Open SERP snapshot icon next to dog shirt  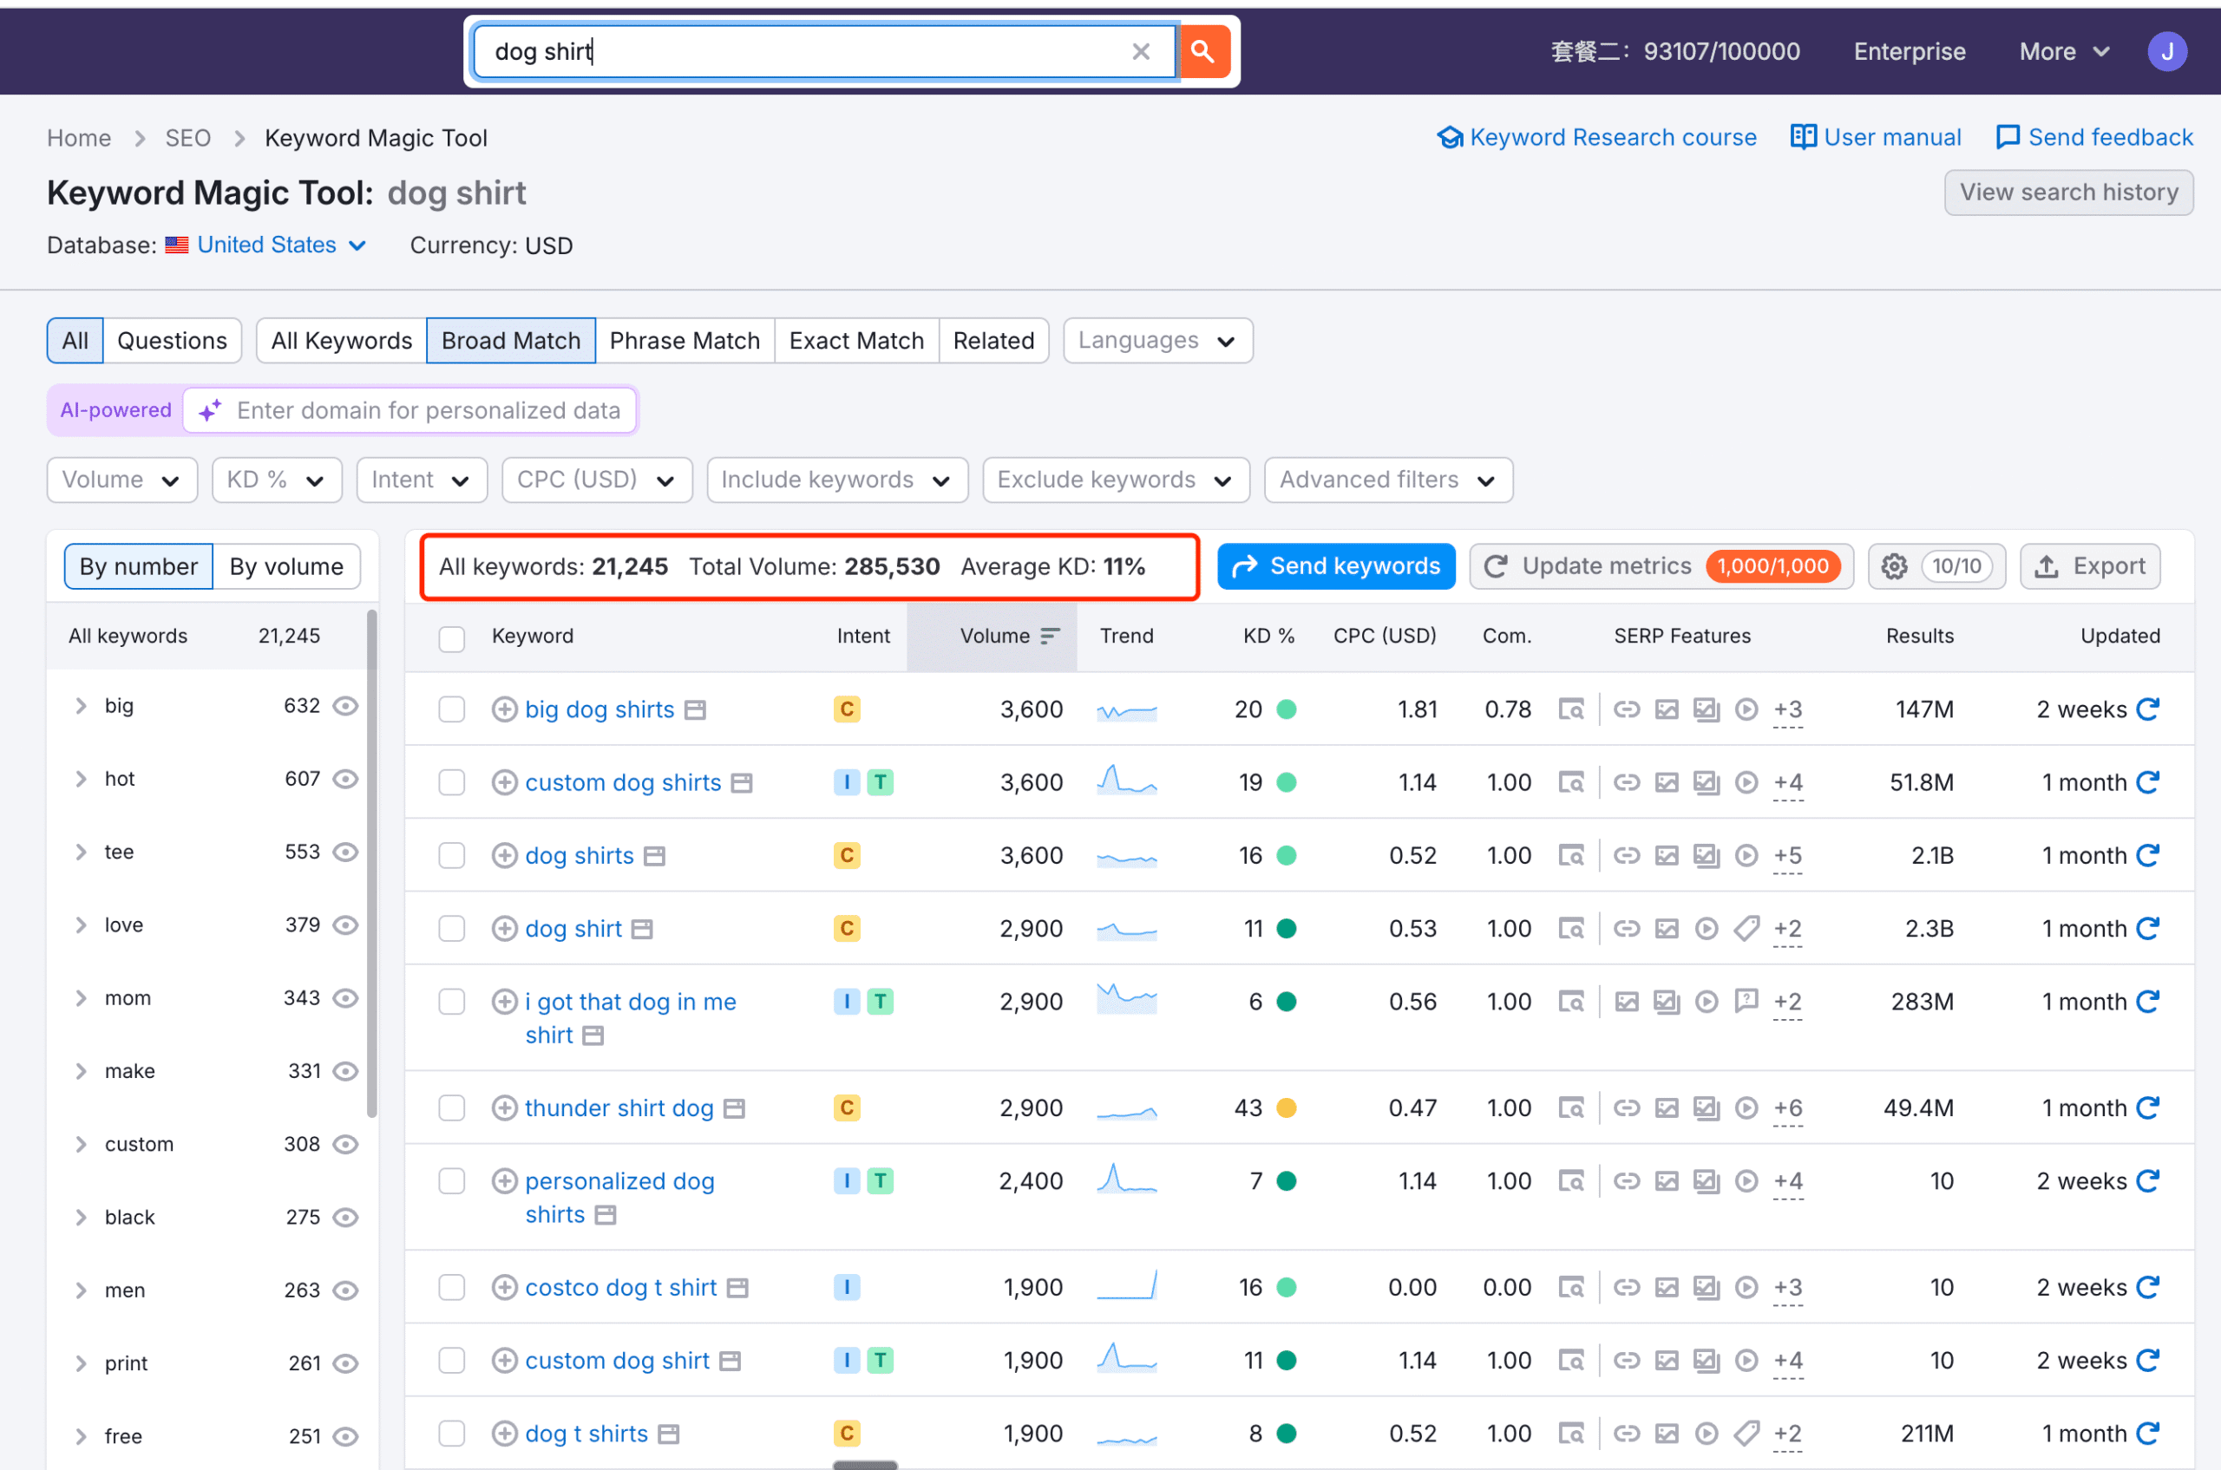(x=641, y=929)
